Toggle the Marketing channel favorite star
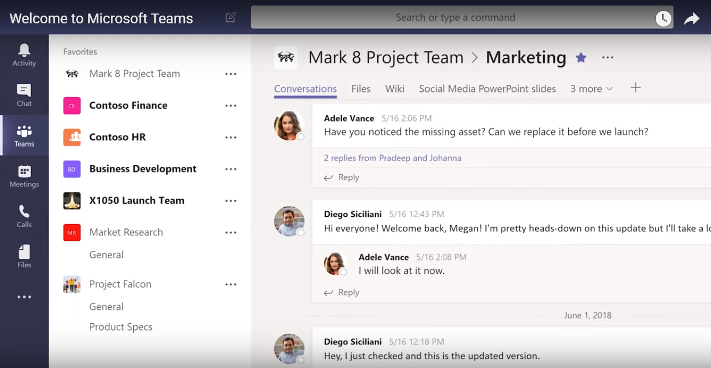The width and height of the screenshot is (711, 368). pos(581,58)
